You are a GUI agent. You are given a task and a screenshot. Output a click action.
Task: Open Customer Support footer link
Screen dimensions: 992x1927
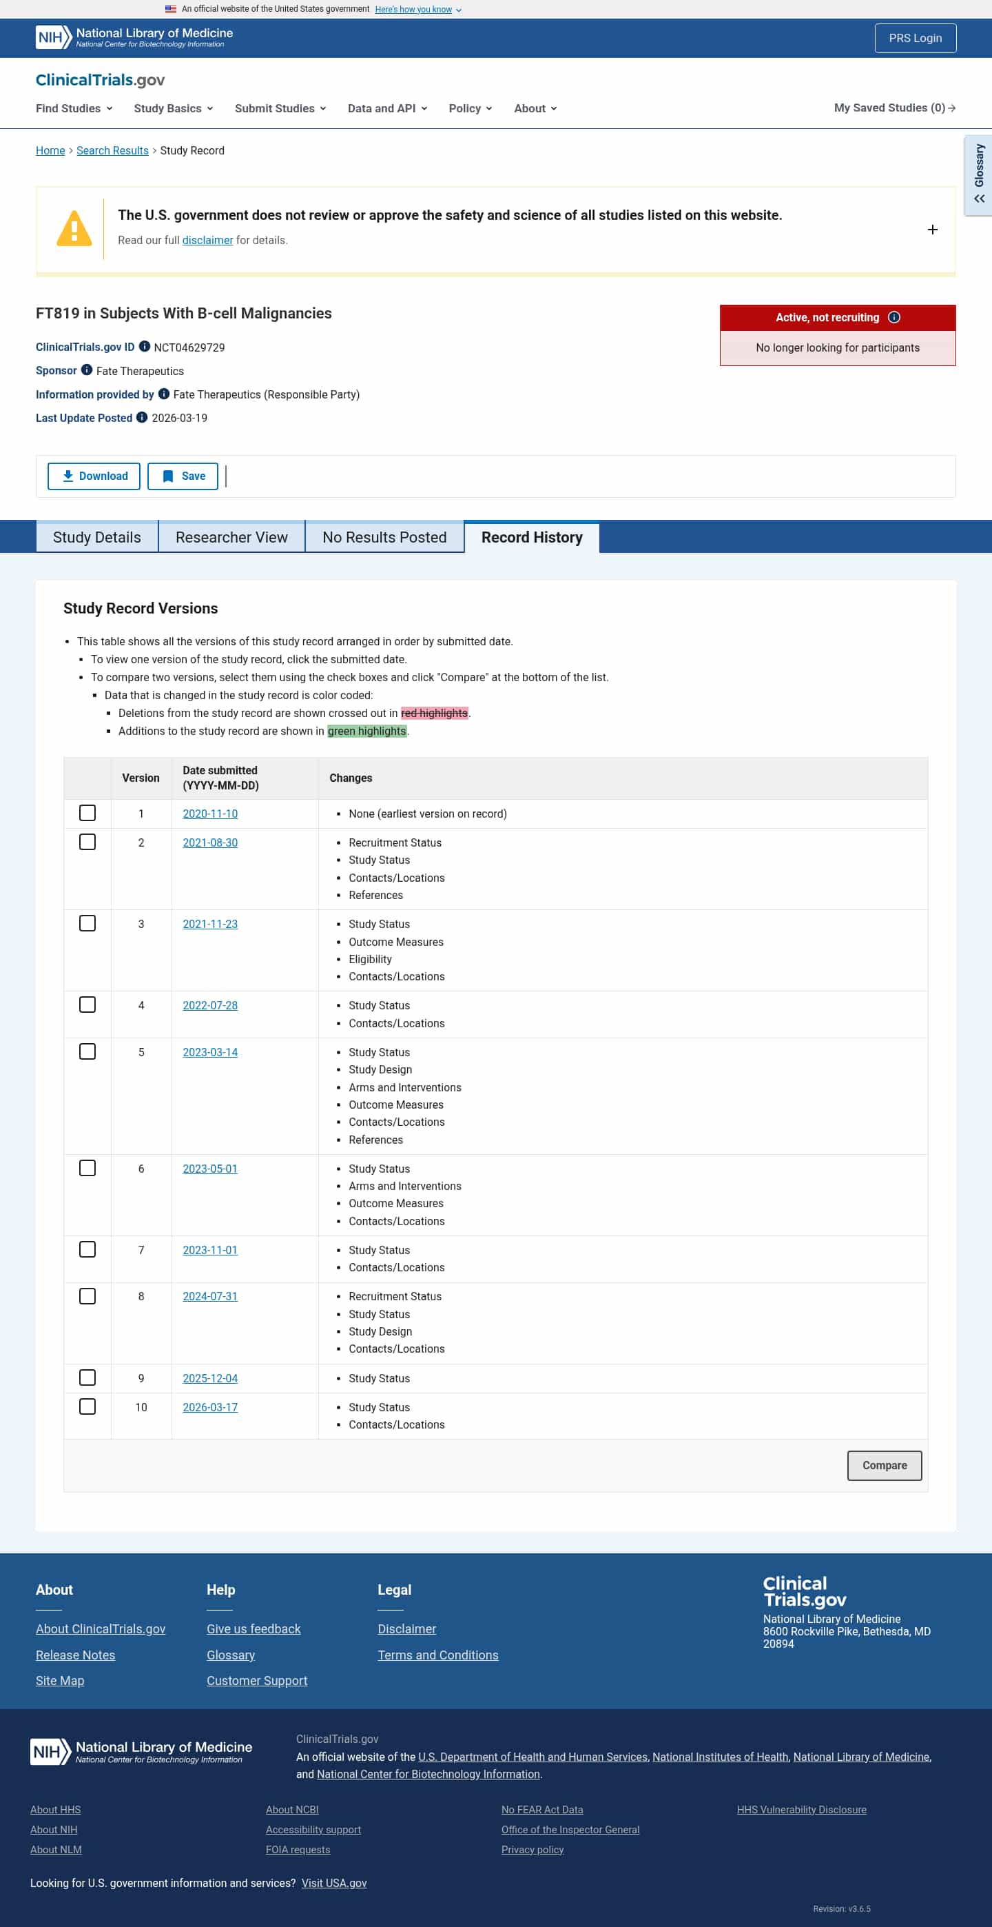point(257,1680)
